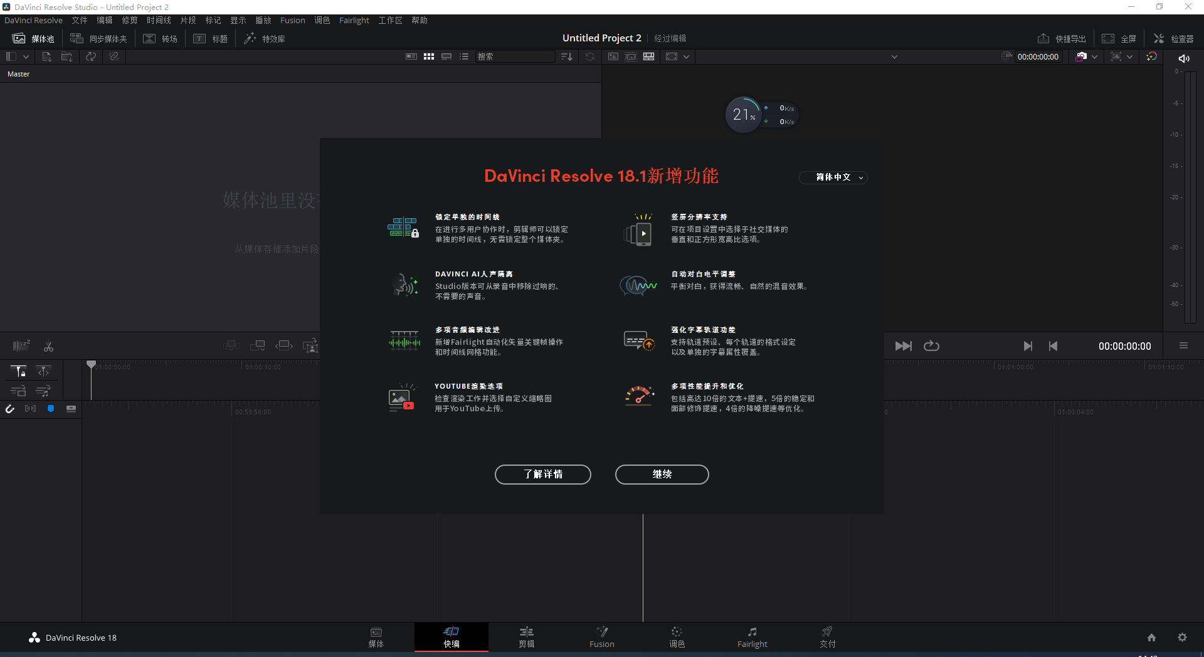Open the Fairlight menu
This screenshot has height=657, width=1204.
[x=354, y=20]
